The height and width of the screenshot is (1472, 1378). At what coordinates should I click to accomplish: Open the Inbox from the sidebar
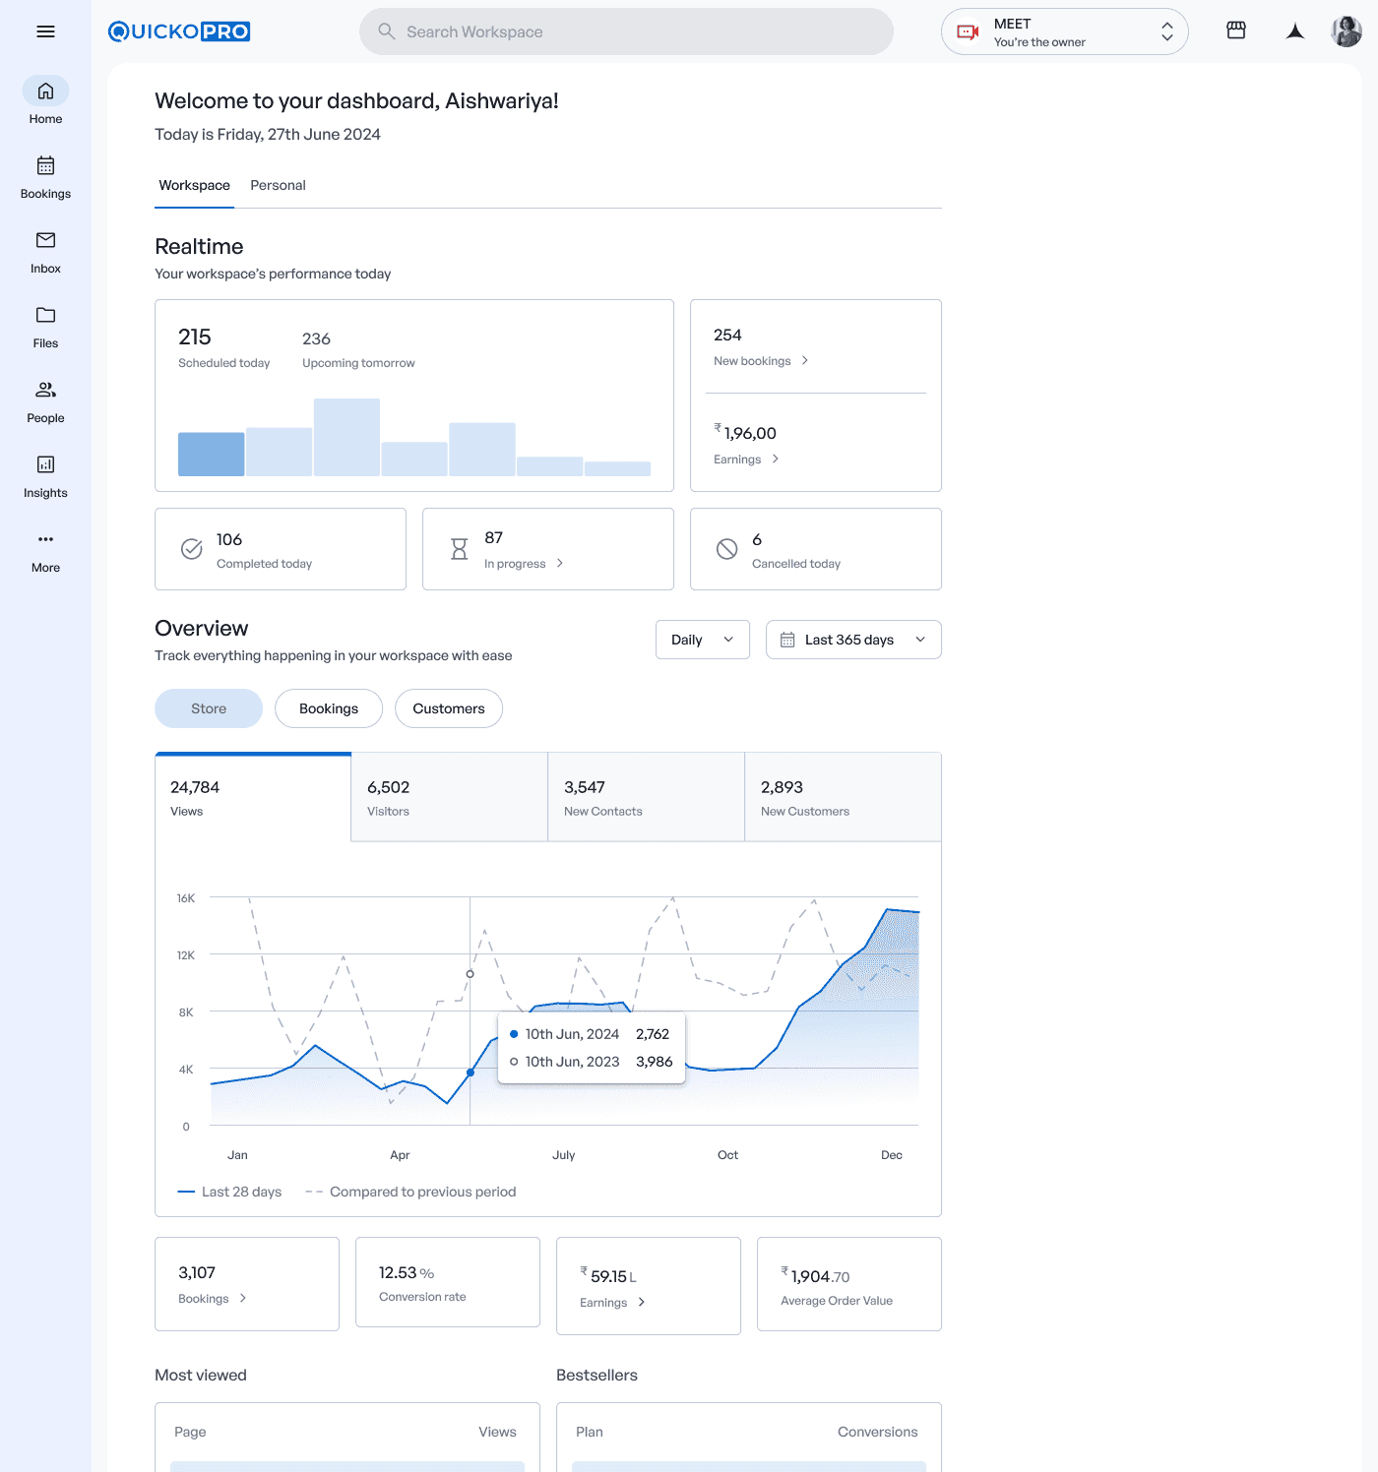[x=45, y=251]
